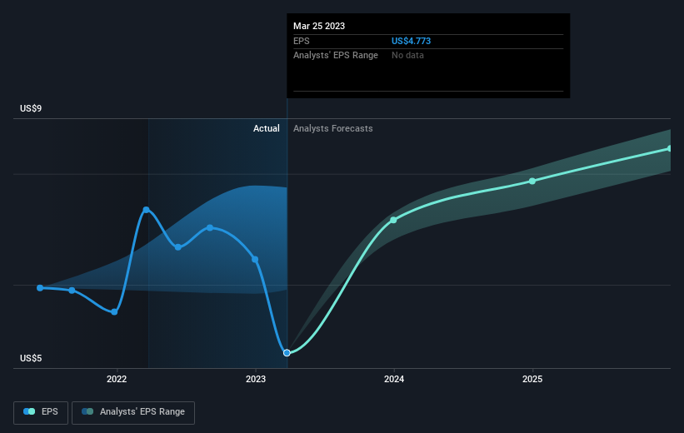Select the Mar 25 2023 EPS data point
684x433 pixels.
click(x=287, y=353)
